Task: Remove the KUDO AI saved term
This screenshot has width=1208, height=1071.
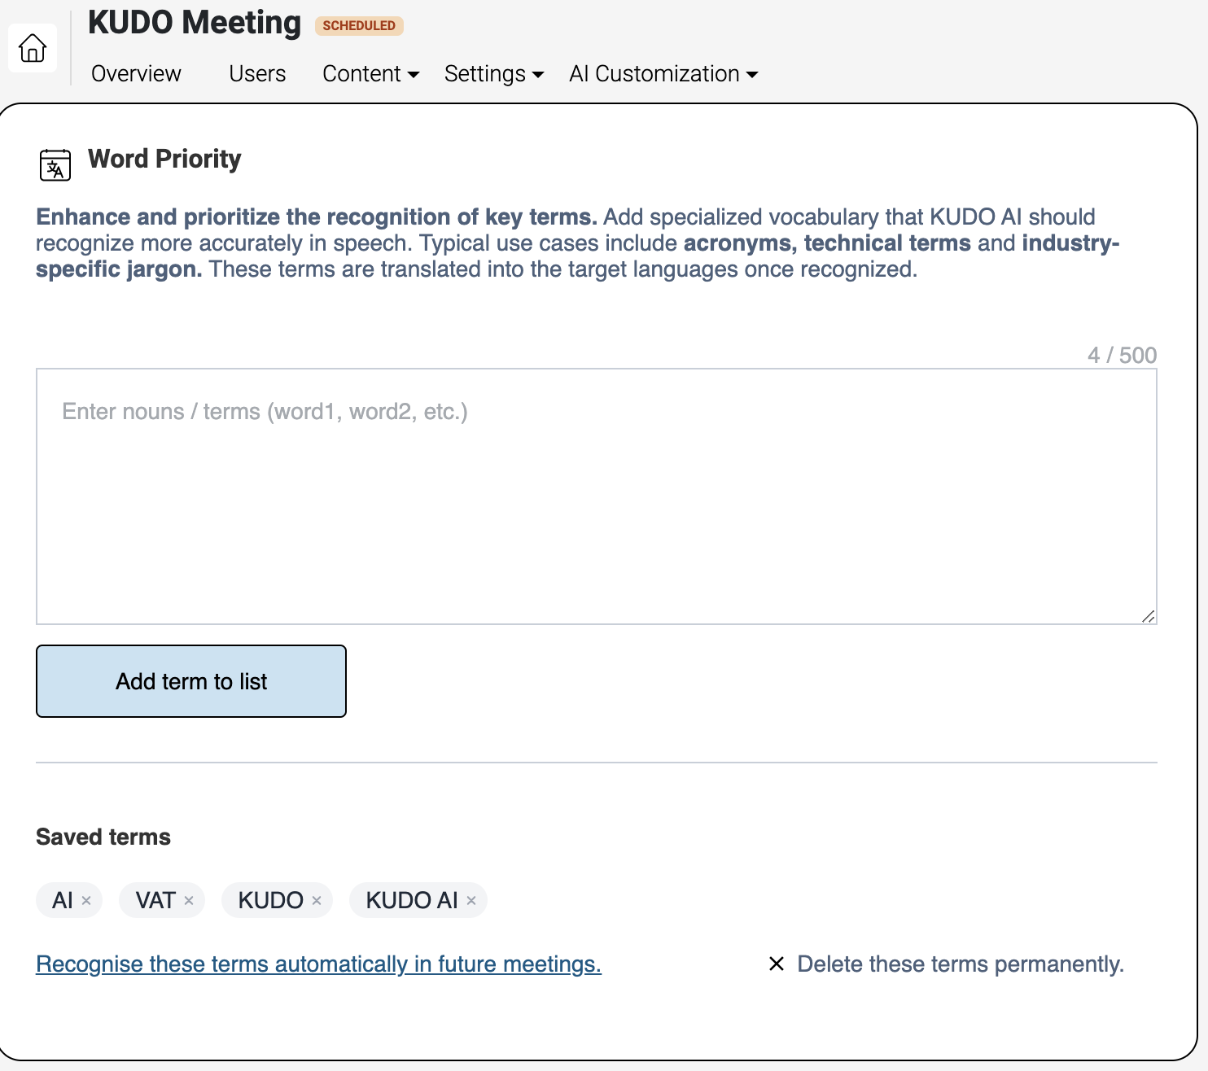Action: (x=471, y=900)
